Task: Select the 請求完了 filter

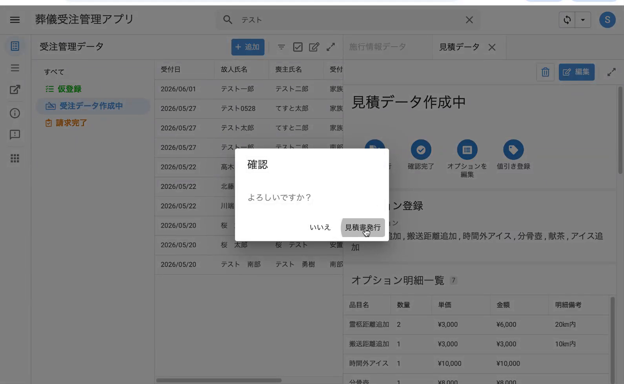Action: 93,123
